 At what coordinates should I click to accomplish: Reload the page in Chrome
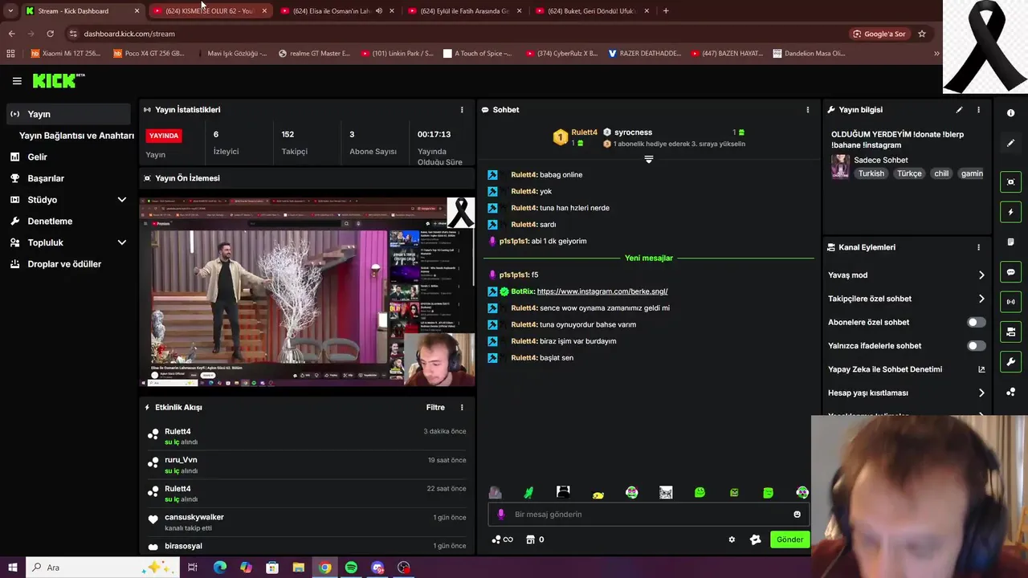(50, 34)
